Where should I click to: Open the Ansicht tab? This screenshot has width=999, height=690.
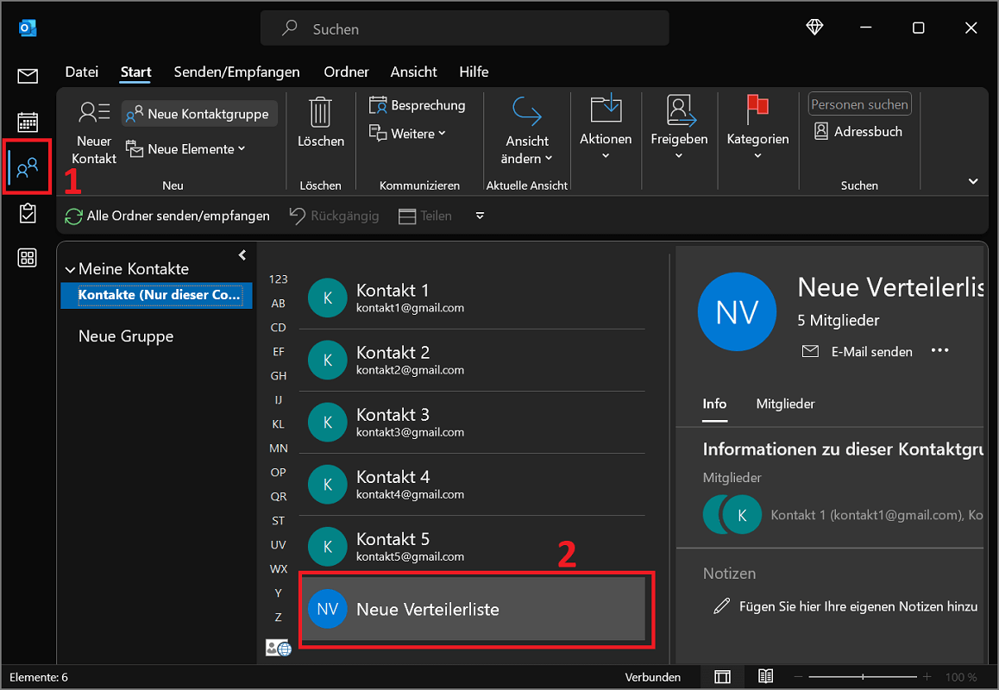coord(413,72)
